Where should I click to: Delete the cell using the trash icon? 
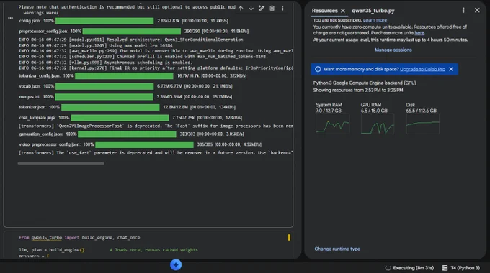tap(272, 9)
